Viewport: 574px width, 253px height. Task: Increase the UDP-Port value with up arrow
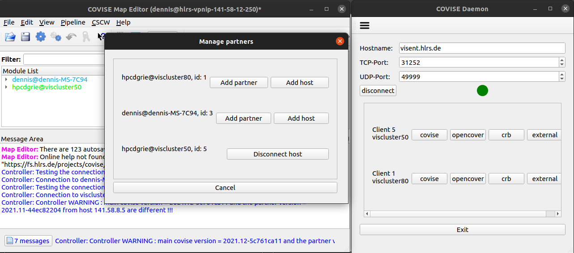click(x=562, y=74)
